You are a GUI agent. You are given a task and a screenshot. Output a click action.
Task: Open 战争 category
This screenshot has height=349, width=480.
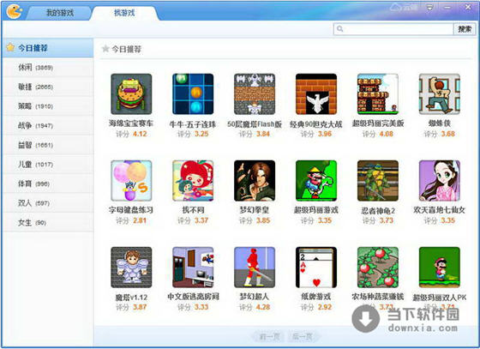48,125
